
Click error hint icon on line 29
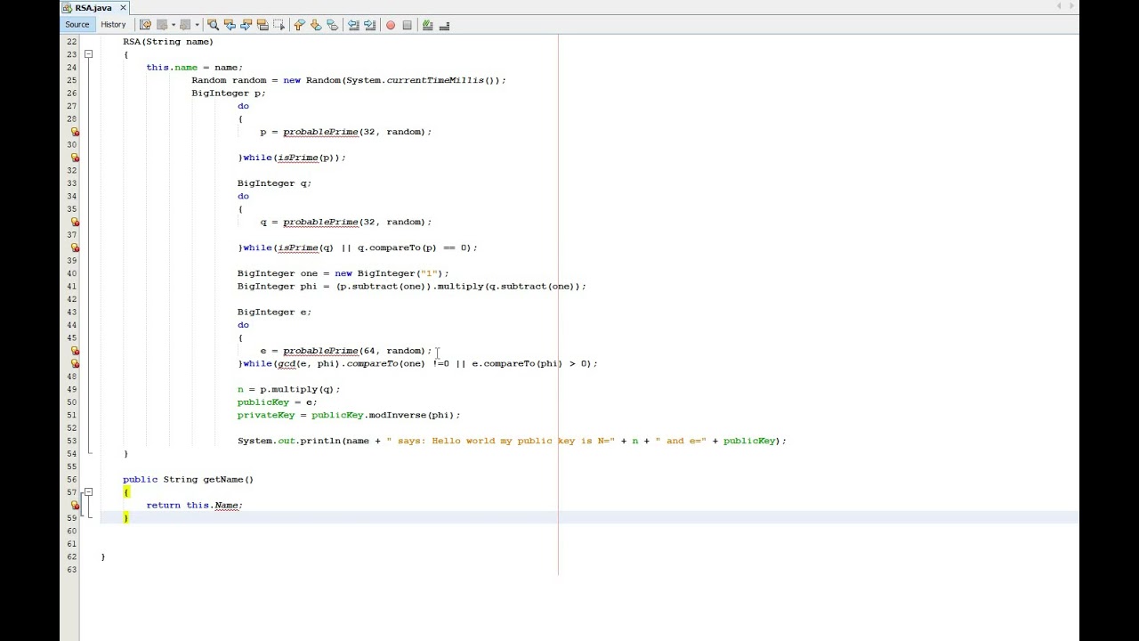(x=75, y=132)
